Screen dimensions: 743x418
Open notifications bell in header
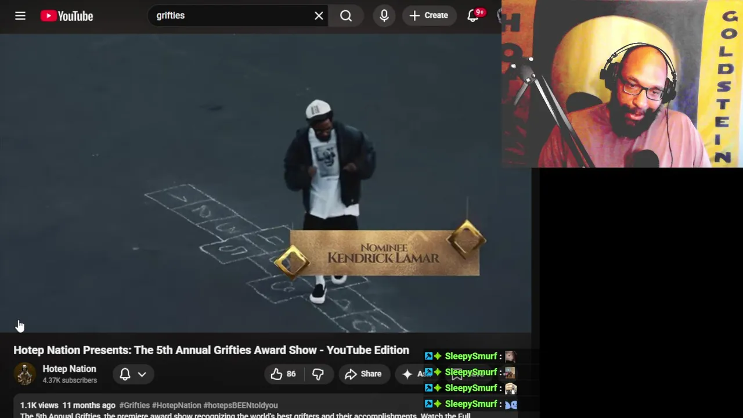coord(473,16)
